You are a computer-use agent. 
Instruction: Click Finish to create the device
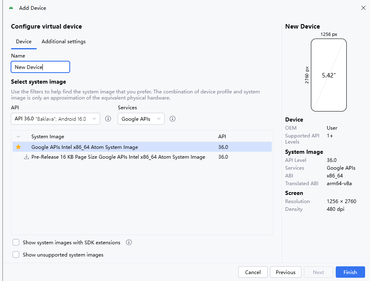click(x=350, y=272)
